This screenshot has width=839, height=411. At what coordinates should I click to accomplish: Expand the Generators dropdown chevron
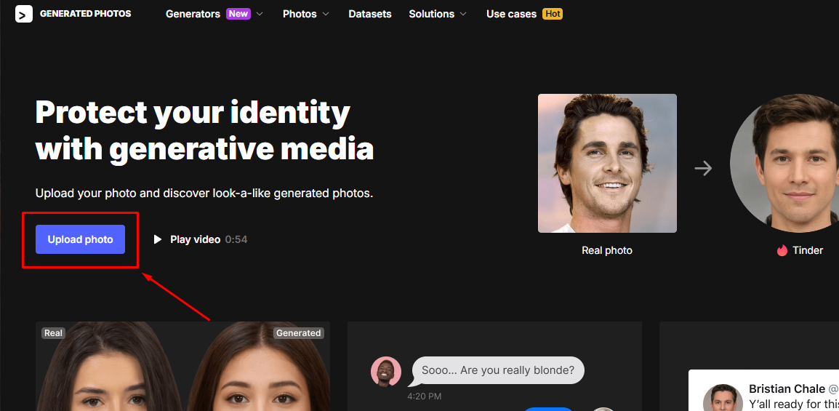click(260, 14)
